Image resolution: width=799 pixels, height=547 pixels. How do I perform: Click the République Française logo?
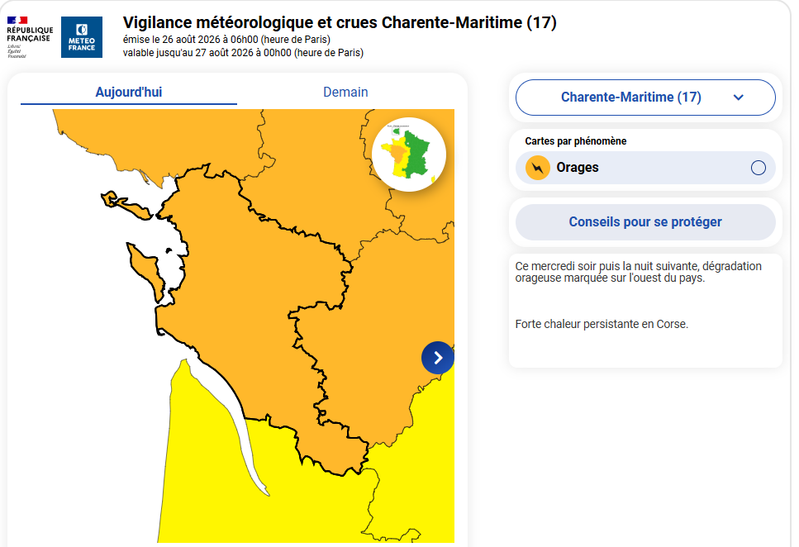coord(30,37)
